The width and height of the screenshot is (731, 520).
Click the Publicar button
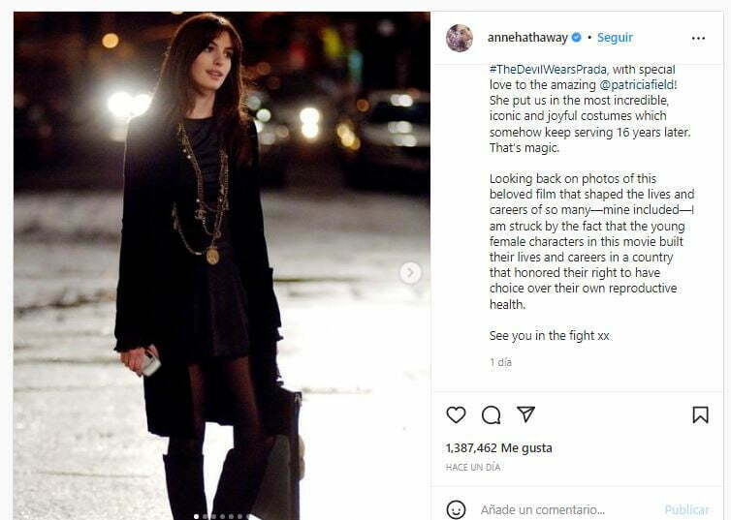click(x=686, y=509)
